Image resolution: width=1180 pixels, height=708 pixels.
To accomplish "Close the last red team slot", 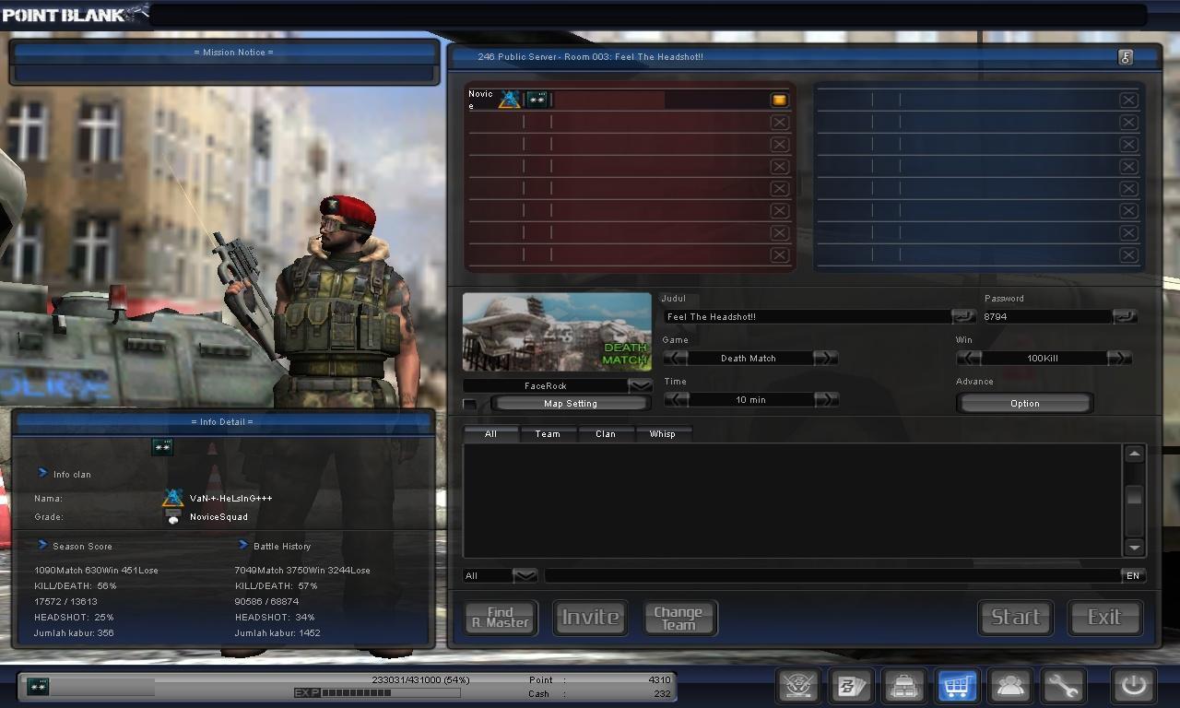I will (779, 255).
